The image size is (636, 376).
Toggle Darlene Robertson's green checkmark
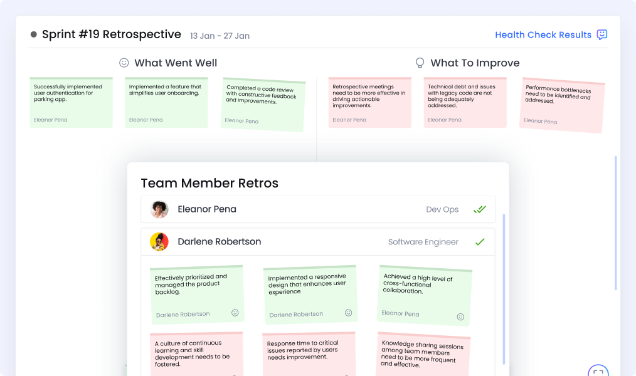coord(480,242)
